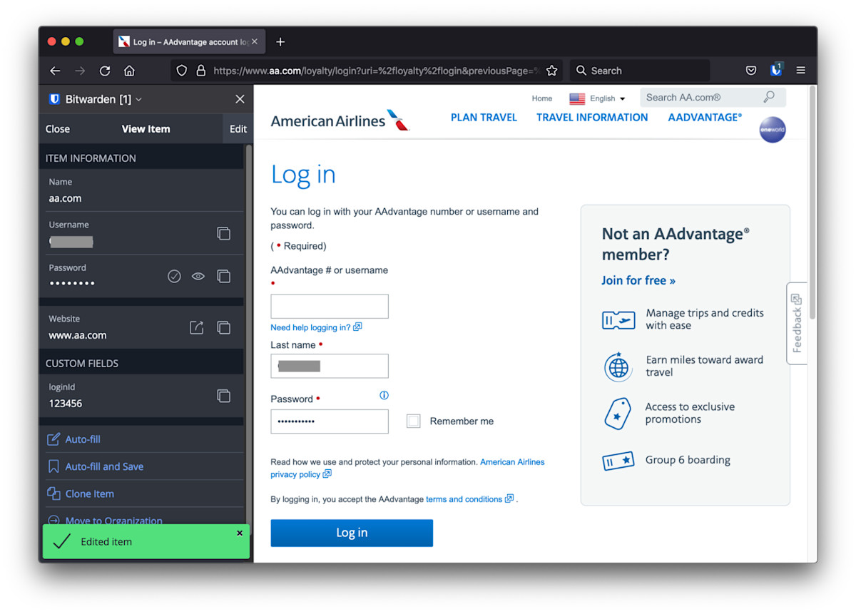Follow the Join for free link

[638, 280]
